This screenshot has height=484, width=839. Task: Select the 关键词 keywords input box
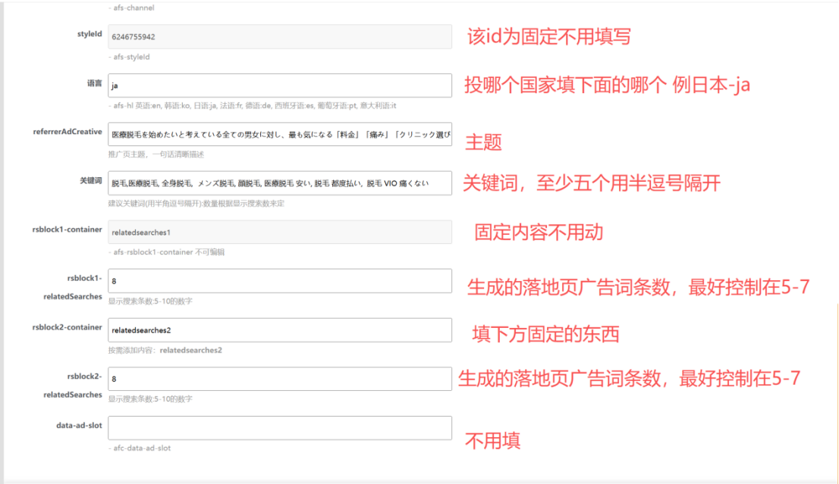tap(279, 183)
